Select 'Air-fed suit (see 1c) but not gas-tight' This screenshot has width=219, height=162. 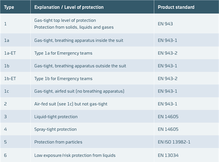71,104
